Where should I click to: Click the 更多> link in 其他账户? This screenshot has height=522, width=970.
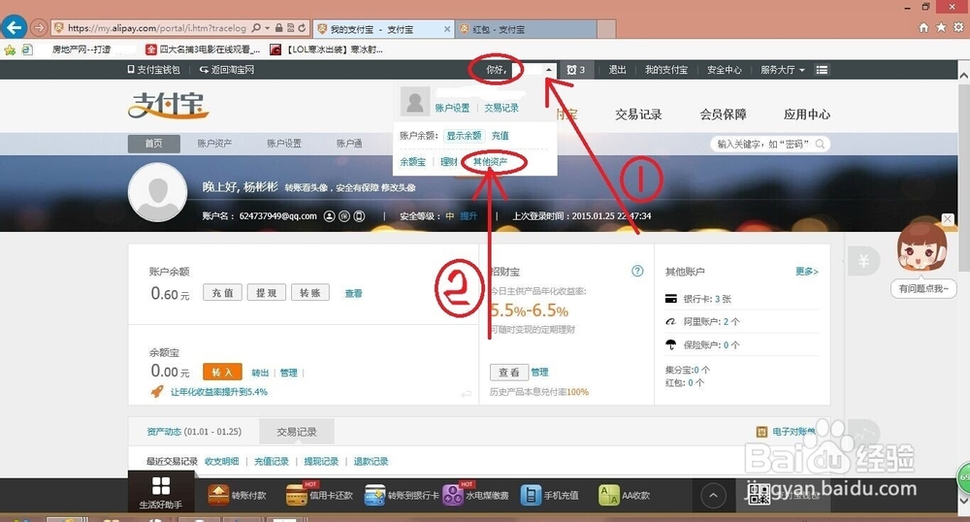(x=807, y=272)
